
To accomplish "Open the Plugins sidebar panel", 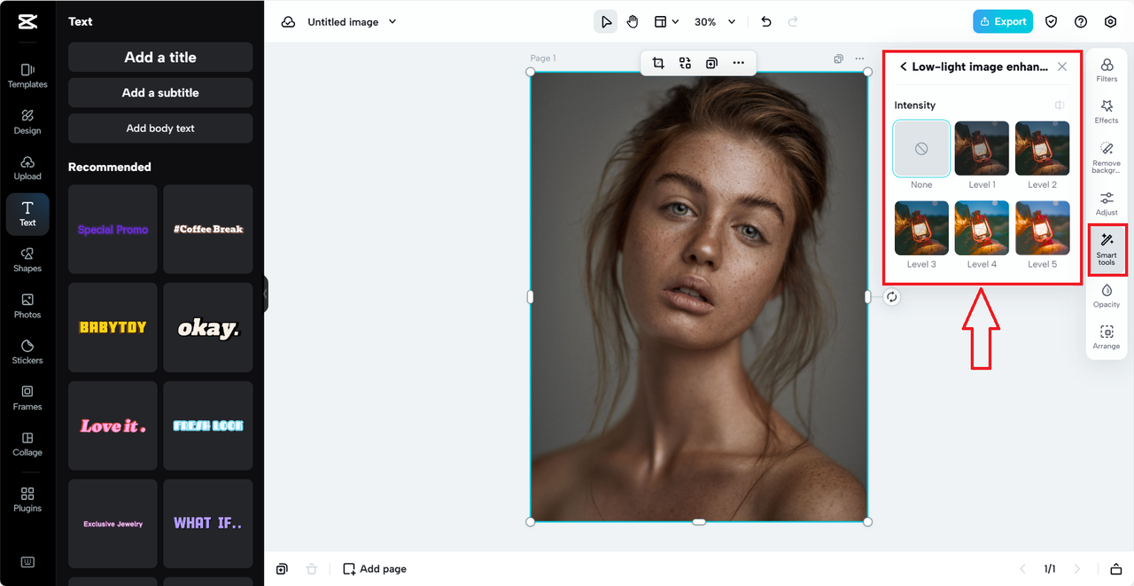I will [x=27, y=499].
